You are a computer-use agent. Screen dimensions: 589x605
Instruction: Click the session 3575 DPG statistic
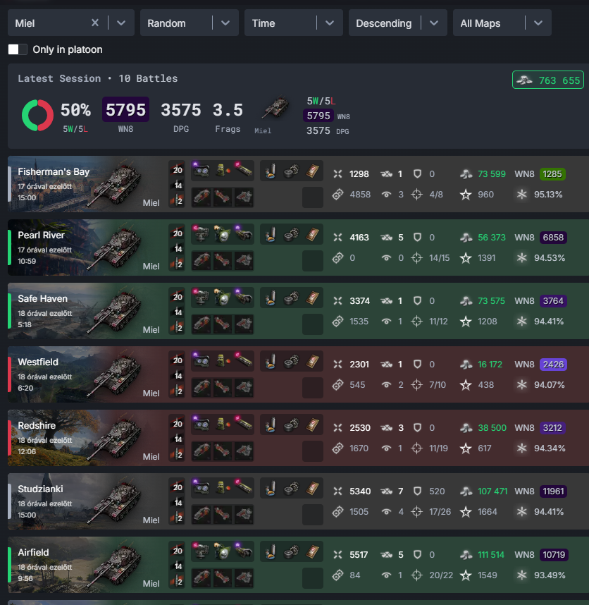click(x=181, y=117)
